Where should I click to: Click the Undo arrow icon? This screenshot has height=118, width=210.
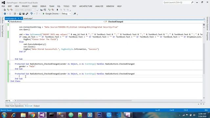click(31, 14)
